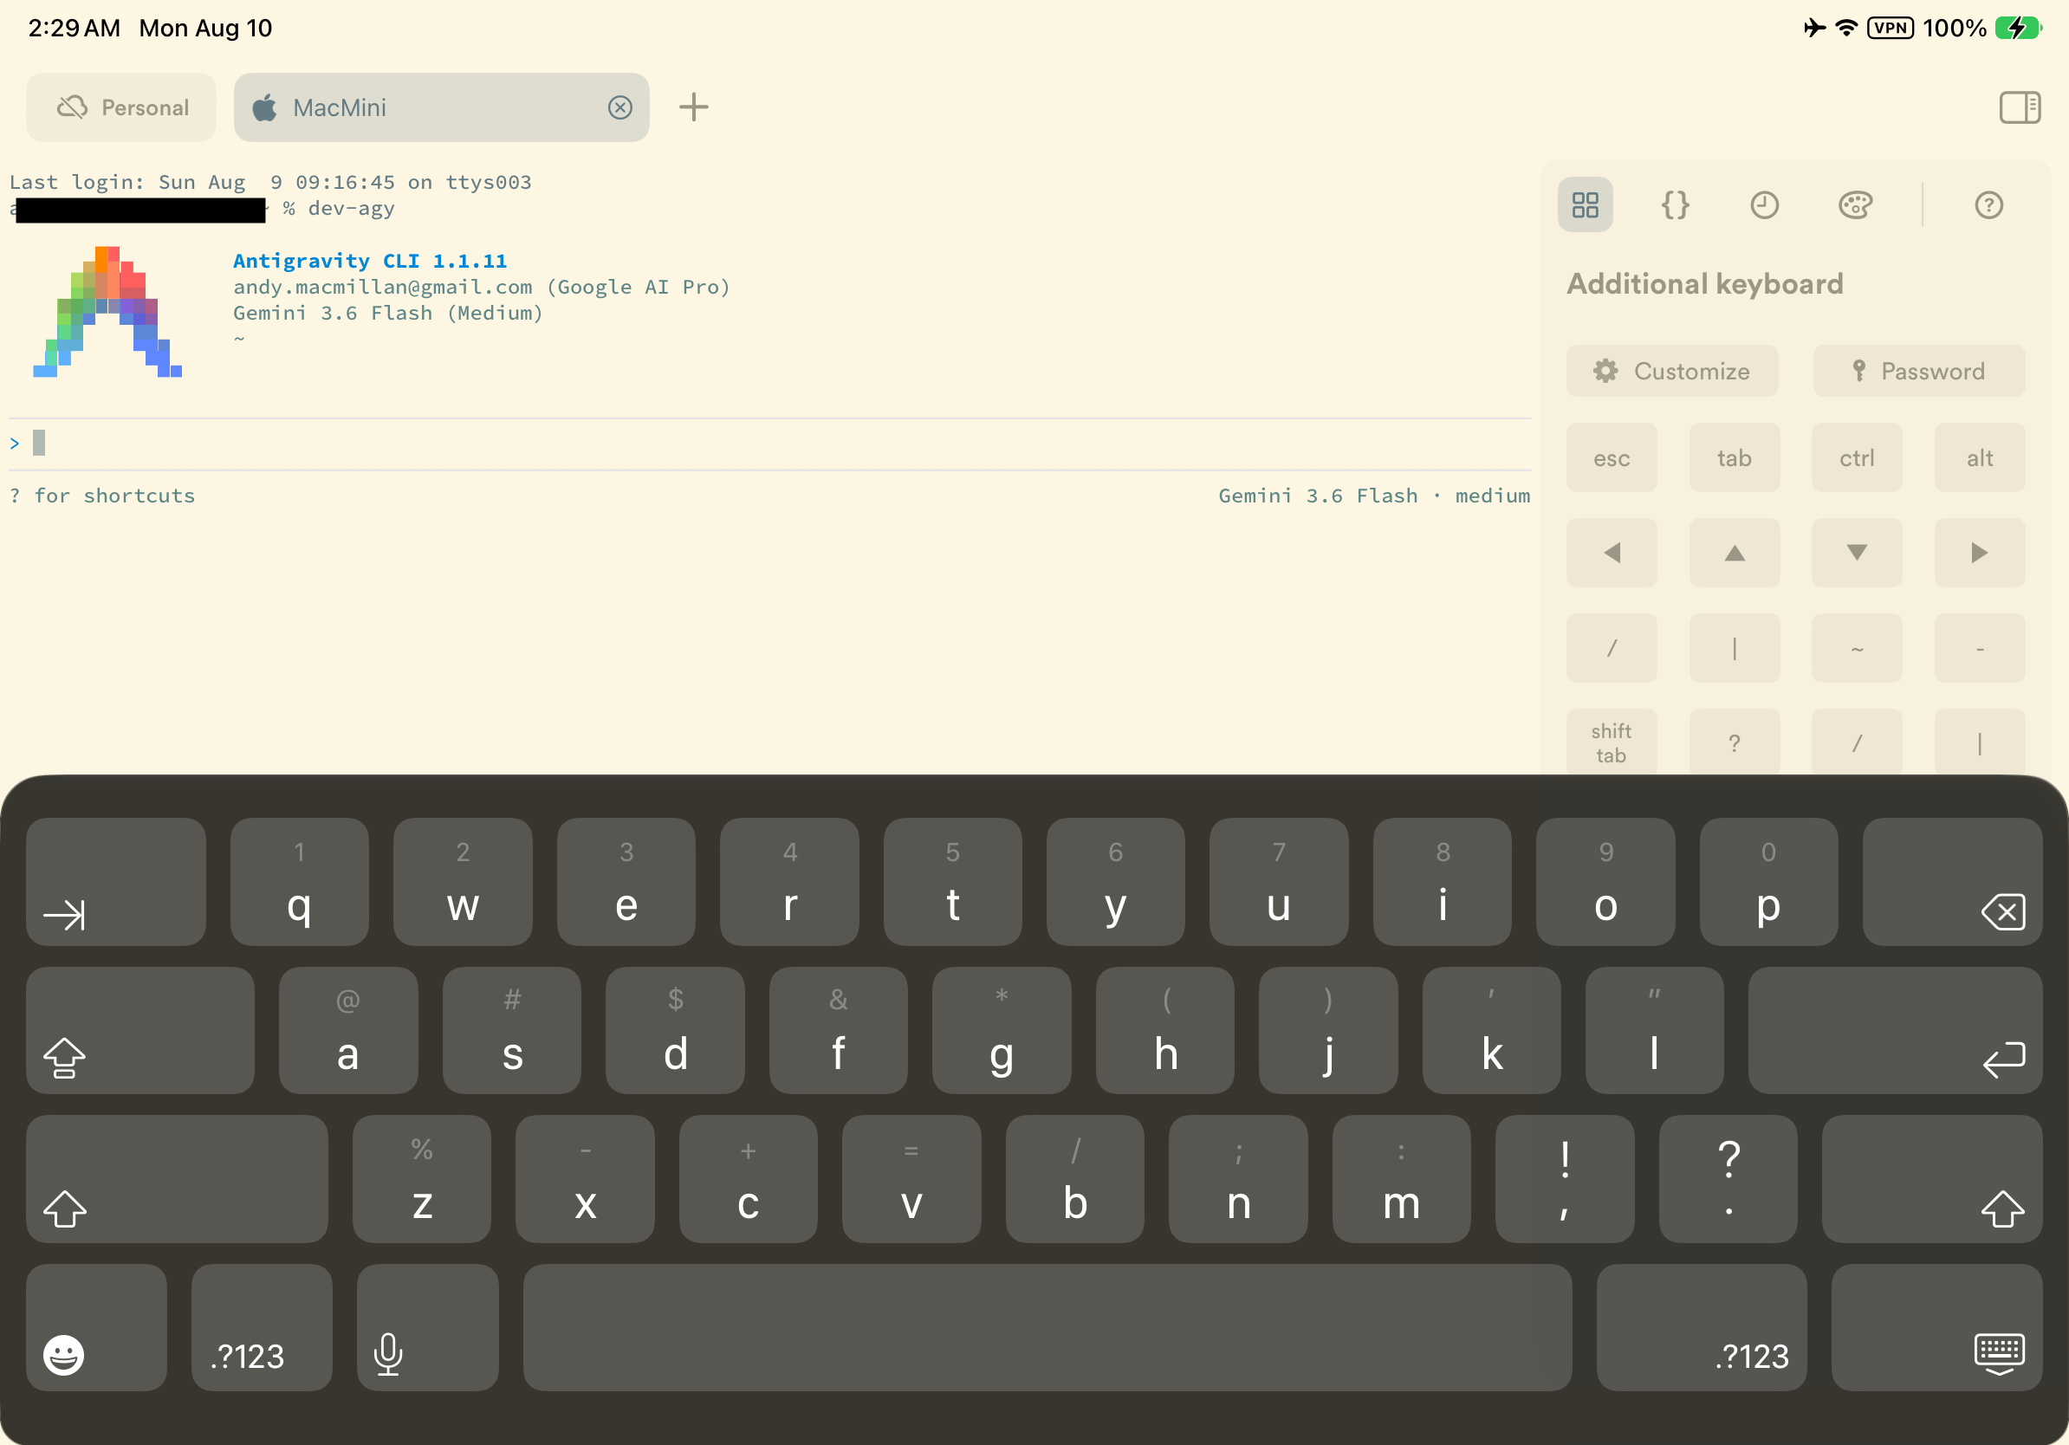Click the Gemini 3.6 Flash (Medium) model line
Viewport: 2069px width, 1445px height.
pyautogui.click(x=388, y=313)
